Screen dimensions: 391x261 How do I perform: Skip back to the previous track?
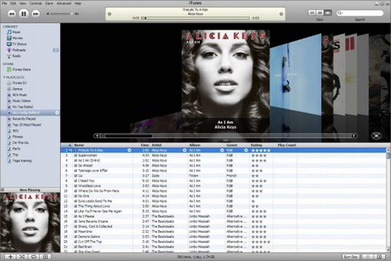pos(12,14)
